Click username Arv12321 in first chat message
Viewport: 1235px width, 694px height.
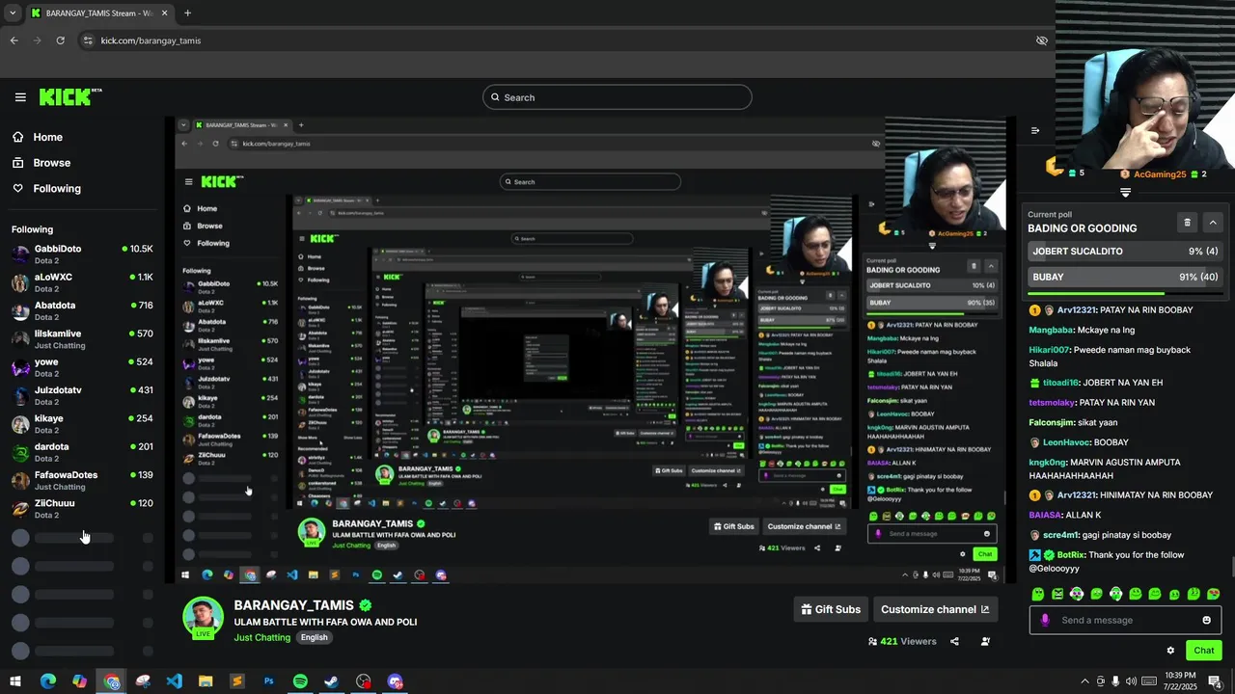click(x=1077, y=310)
